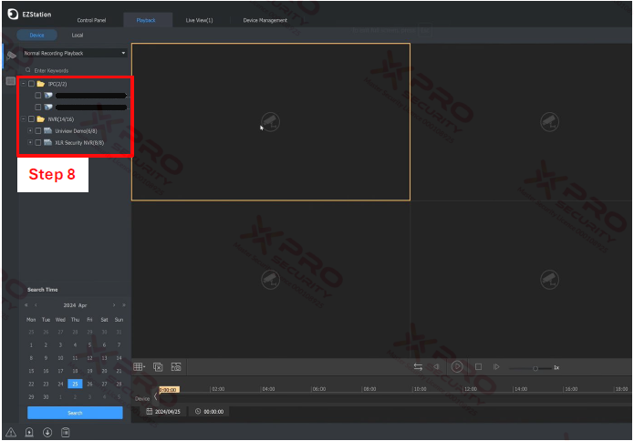Select the Local playback source tab
Screen dimensions: 634x441
(78, 36)
